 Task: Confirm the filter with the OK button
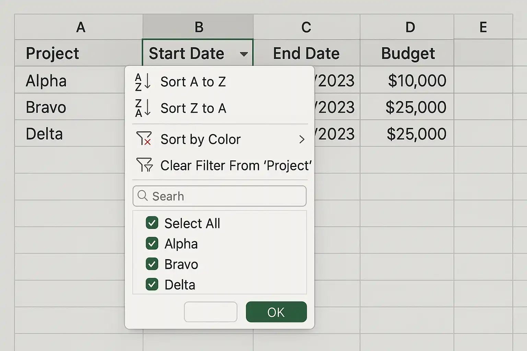(276, 312)
